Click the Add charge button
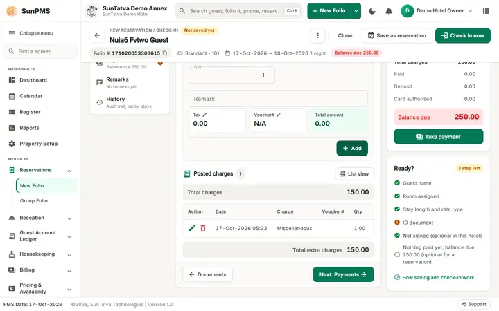This screenshot has height=311, width=499. 352,148
